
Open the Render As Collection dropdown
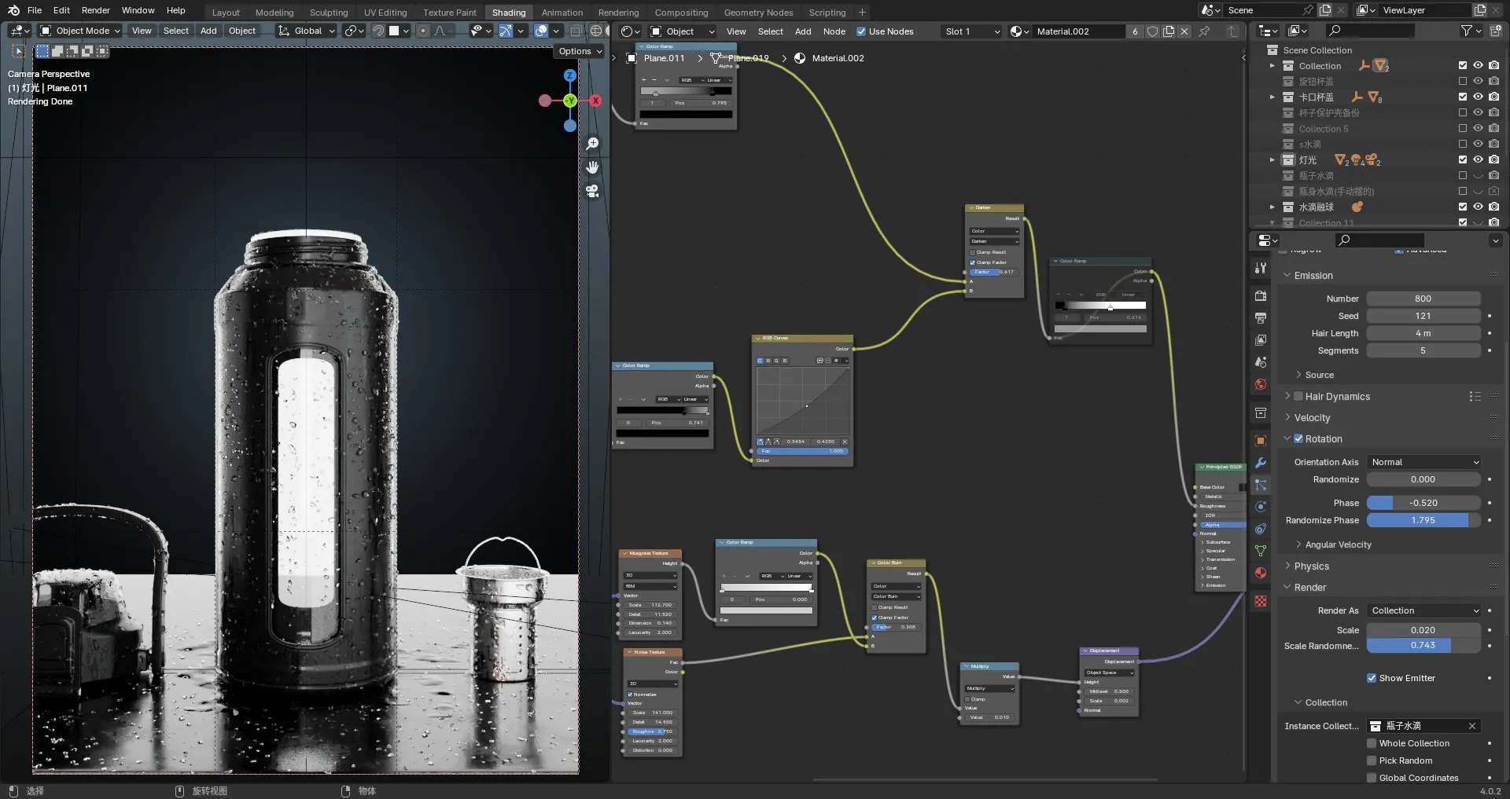tap(1423, 610)
